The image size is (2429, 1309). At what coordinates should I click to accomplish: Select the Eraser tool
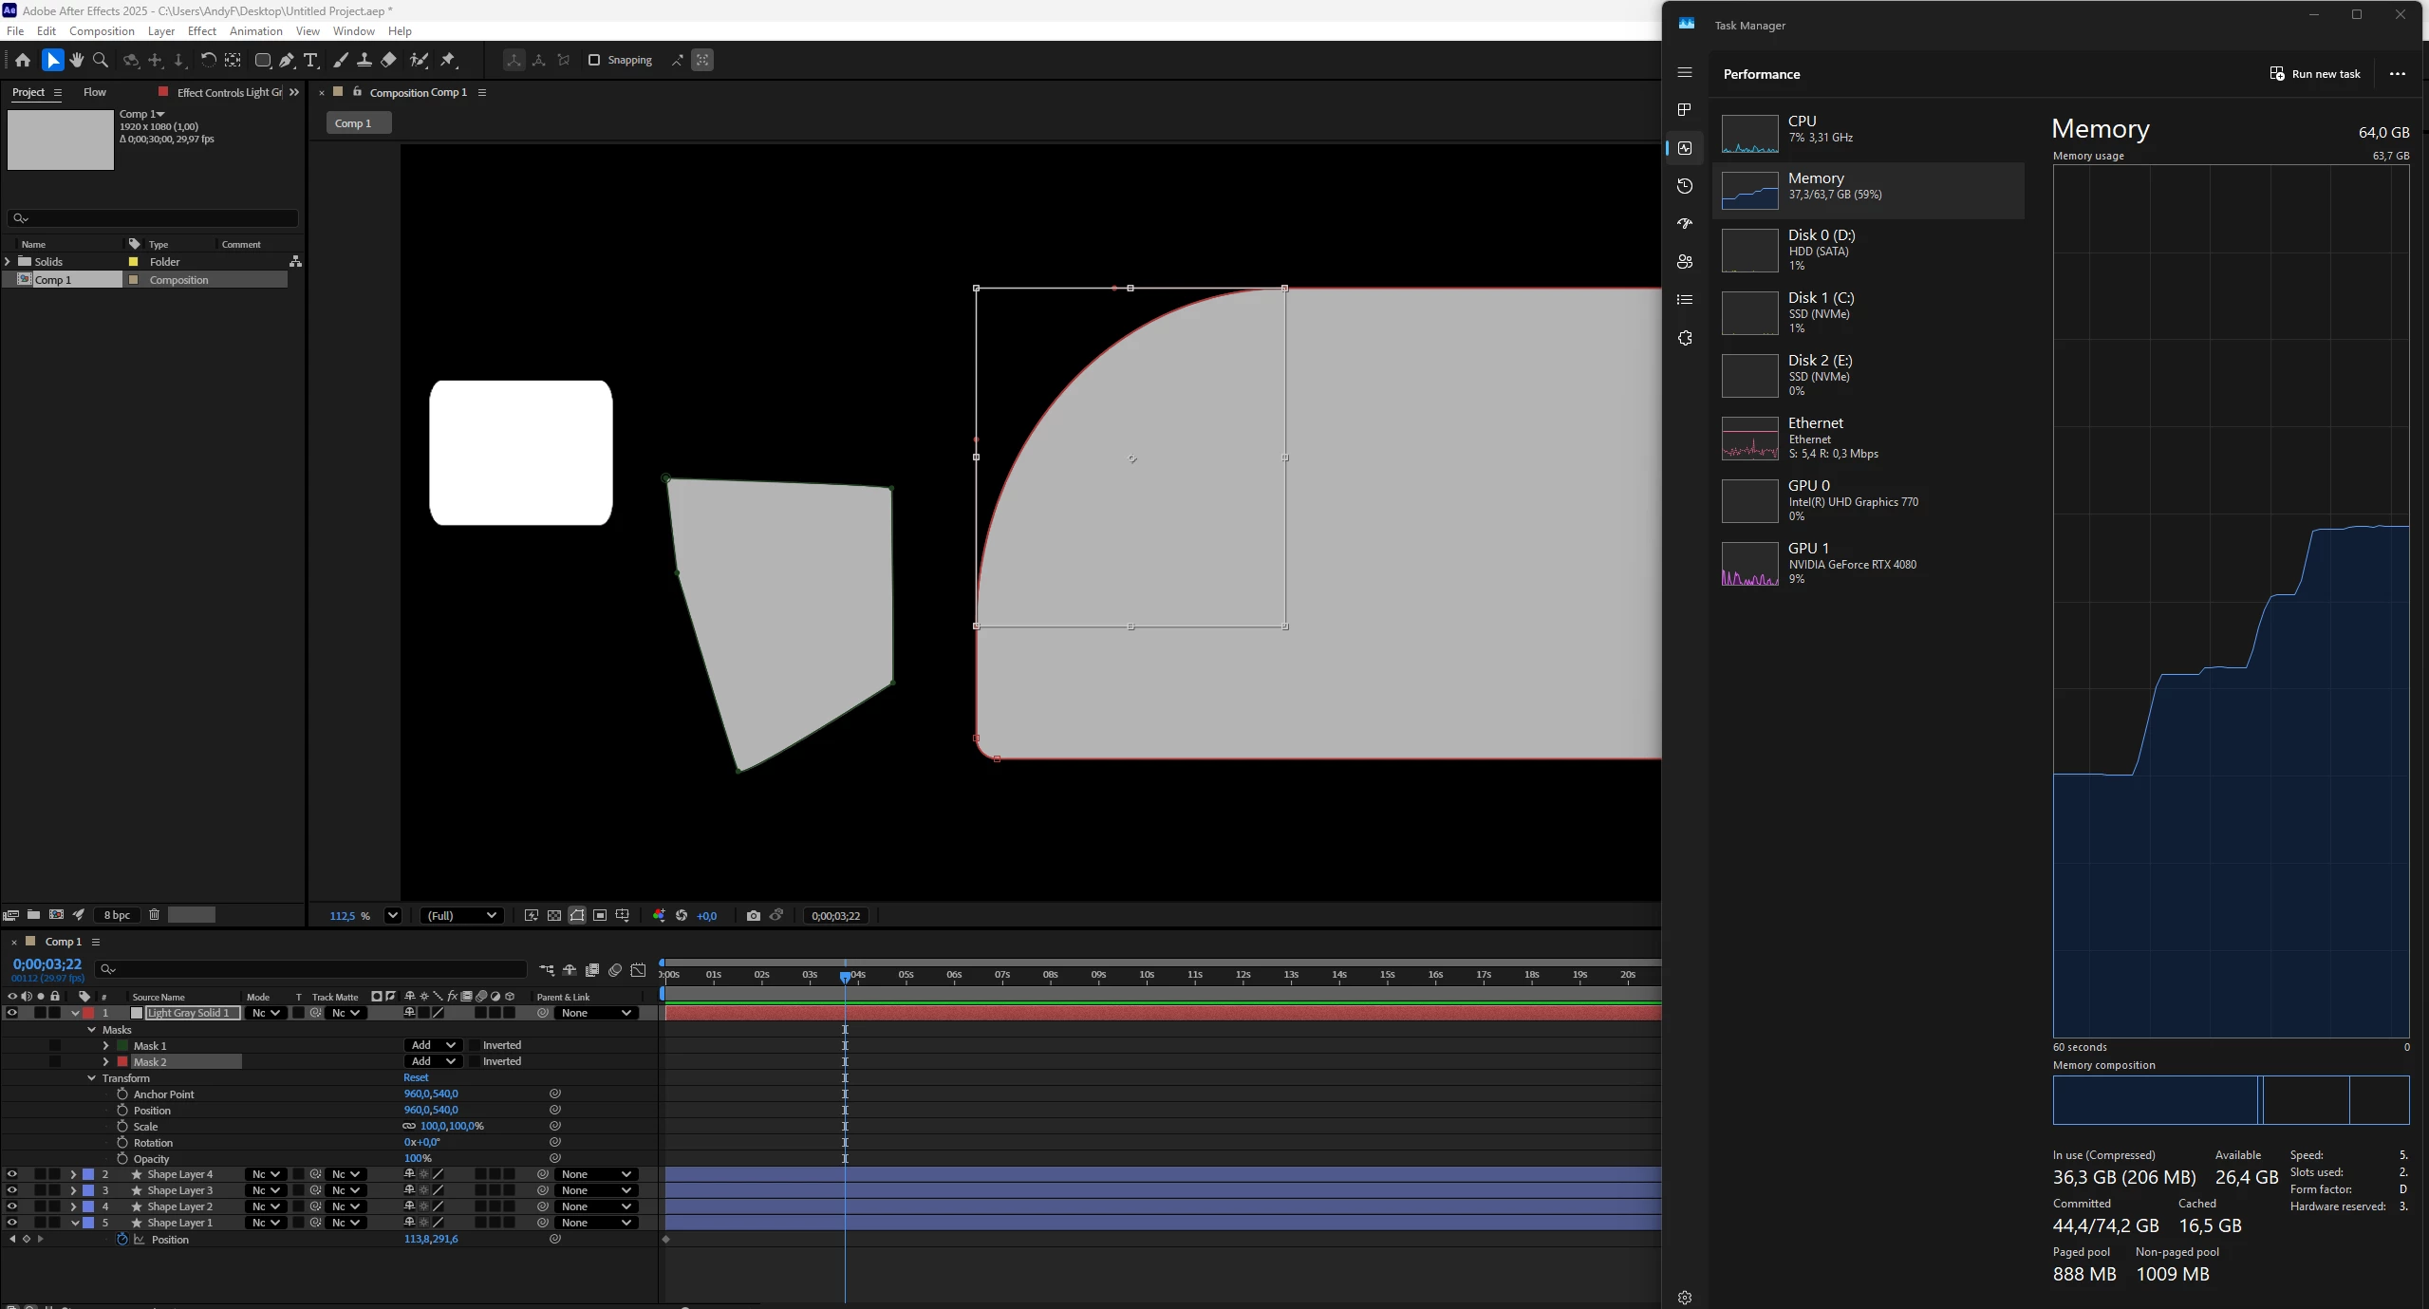coord(388,60)
